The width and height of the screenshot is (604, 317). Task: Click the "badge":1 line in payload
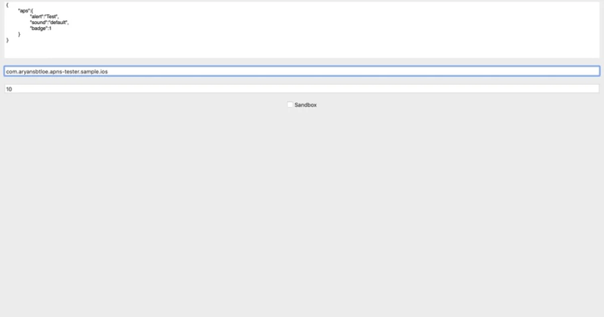click(41, 29)
